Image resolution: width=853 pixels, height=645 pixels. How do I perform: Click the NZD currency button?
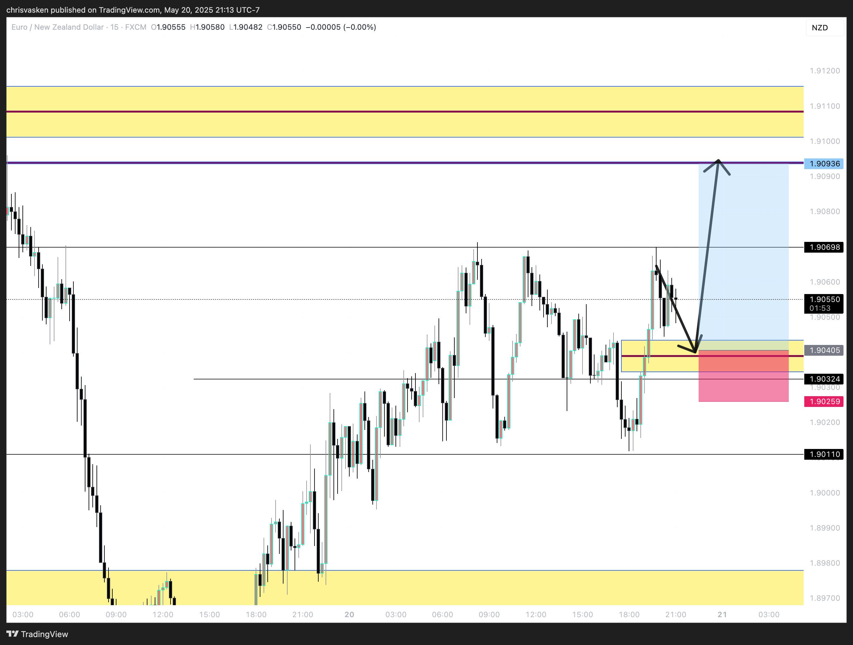coord(825,28)
